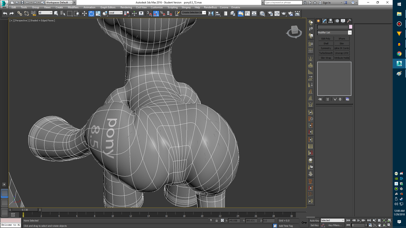Select the Select and Move tool
The width and height of the screenshot is (406, 228).
[x=84, y=13]
